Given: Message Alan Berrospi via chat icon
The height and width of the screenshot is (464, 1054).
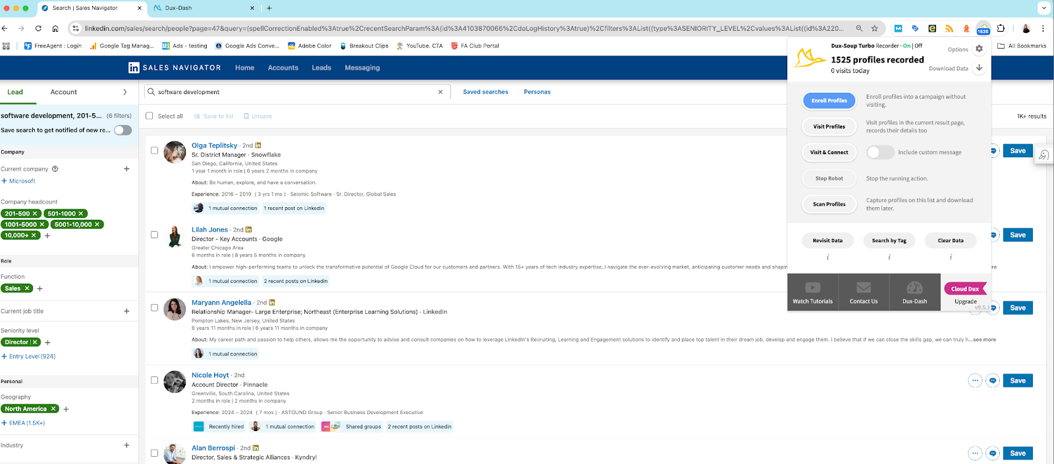Looking at the screenshot, I should coord(993,453).
